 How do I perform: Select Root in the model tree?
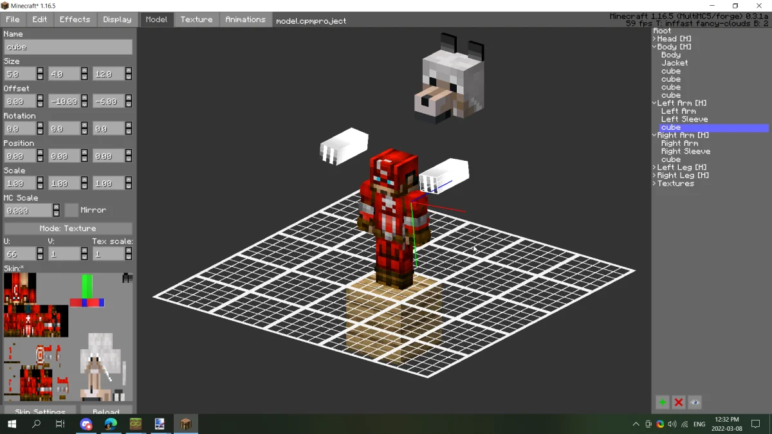662,31
